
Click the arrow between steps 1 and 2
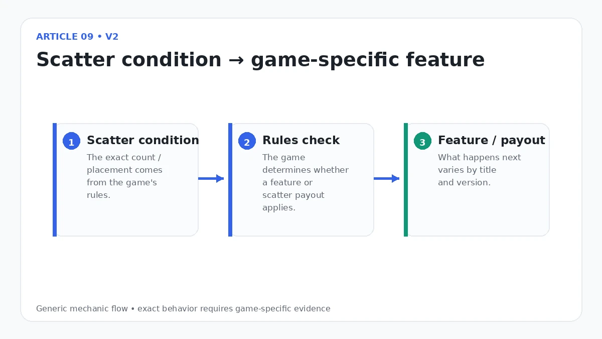(x=211, y=178)
